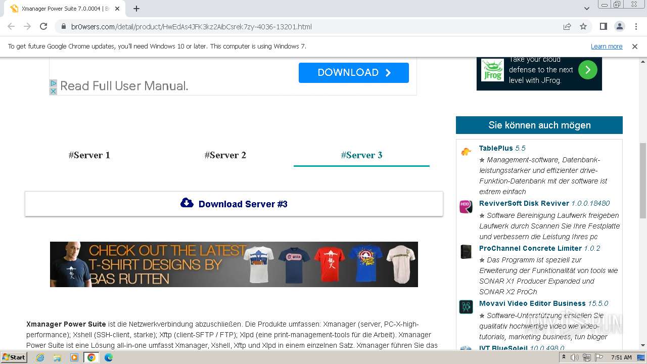The height and width of the screenshot is (364, 647).
Task: Close the Xmanager Power Suite tab
Action: (x=118, y=9)
